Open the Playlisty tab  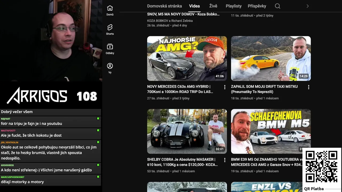(234, 6)
